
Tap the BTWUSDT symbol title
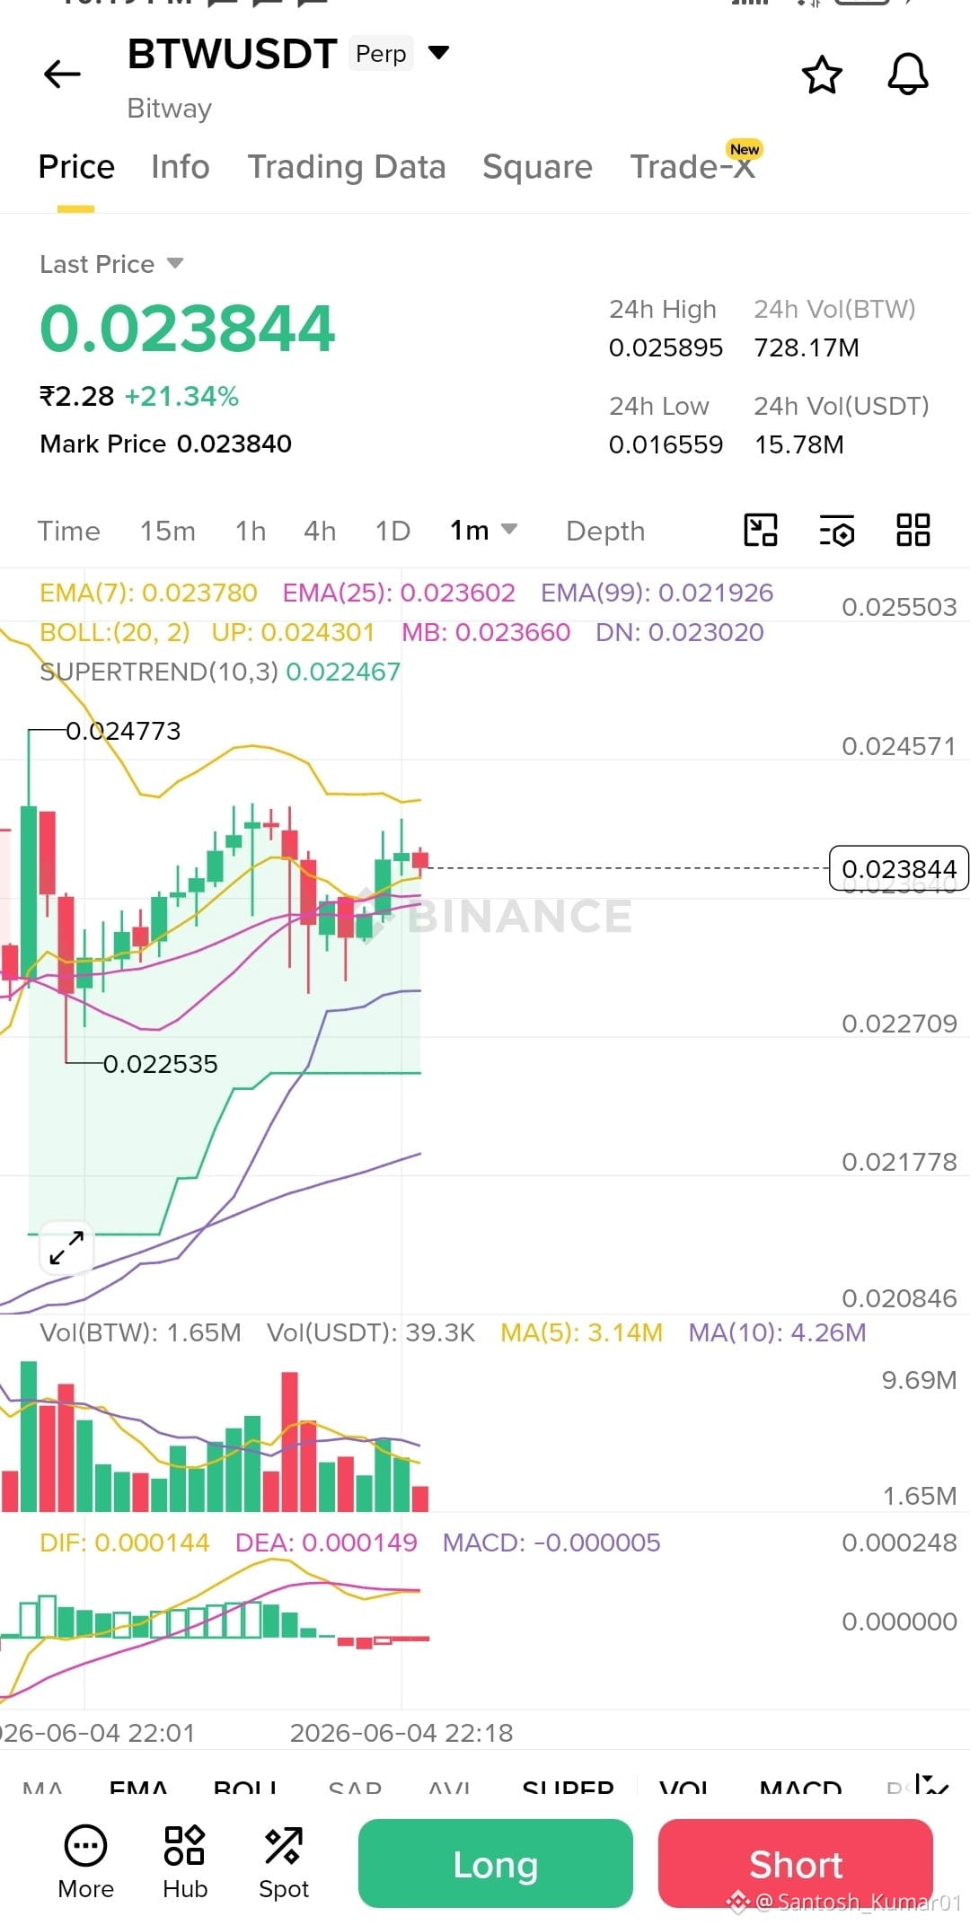click(232, 54)
